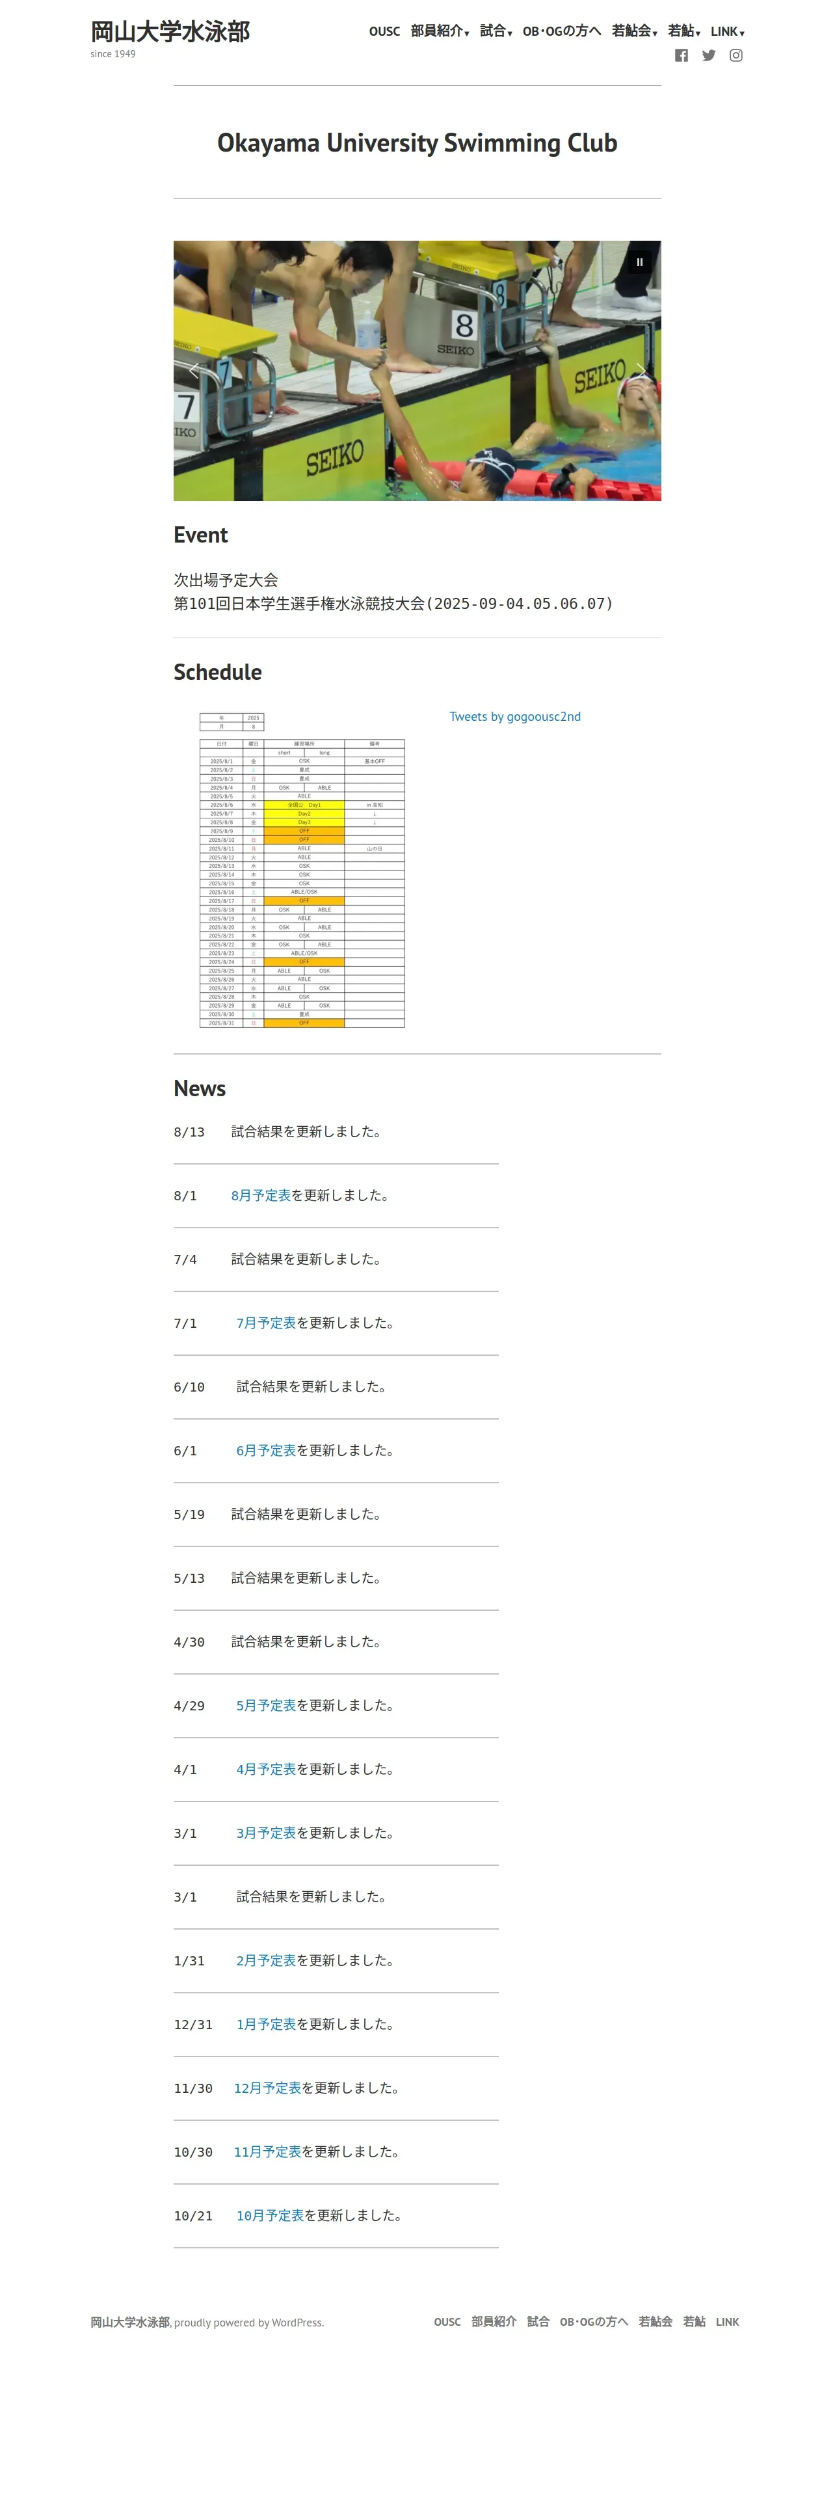Pause the slideshow with the pause button

[x=640, y=262]
